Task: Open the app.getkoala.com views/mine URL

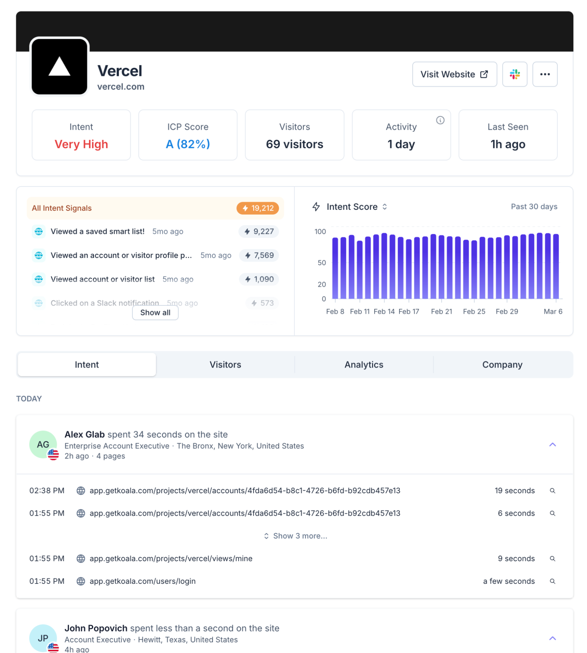Action: pyautogui.click(x=171, y=558)
